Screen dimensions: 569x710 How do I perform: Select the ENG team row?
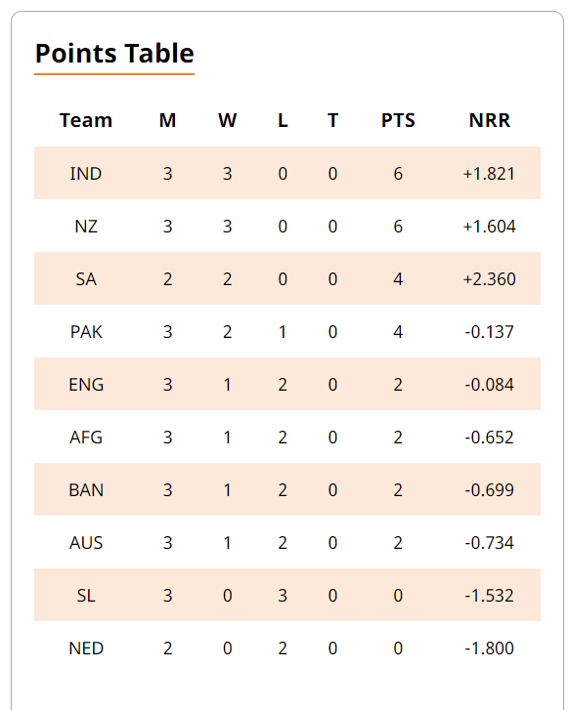(x=287, y=384)
